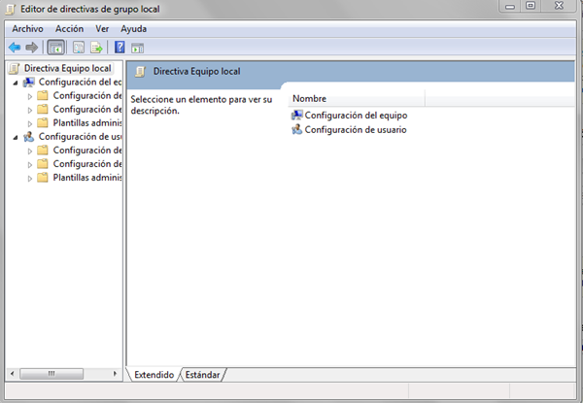This screenshot has width=583, height=403.
Task: Collapse the Configuración de usuario tree node
Action: (16, 138)
